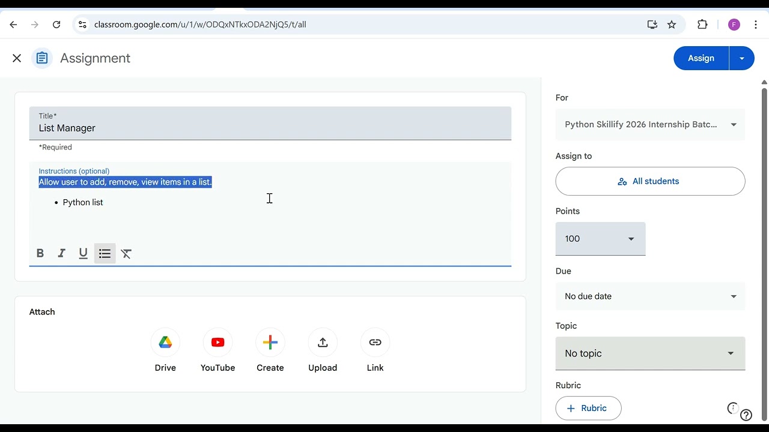Go back in browser history
The image size is (769, 432).
[13, 25]
